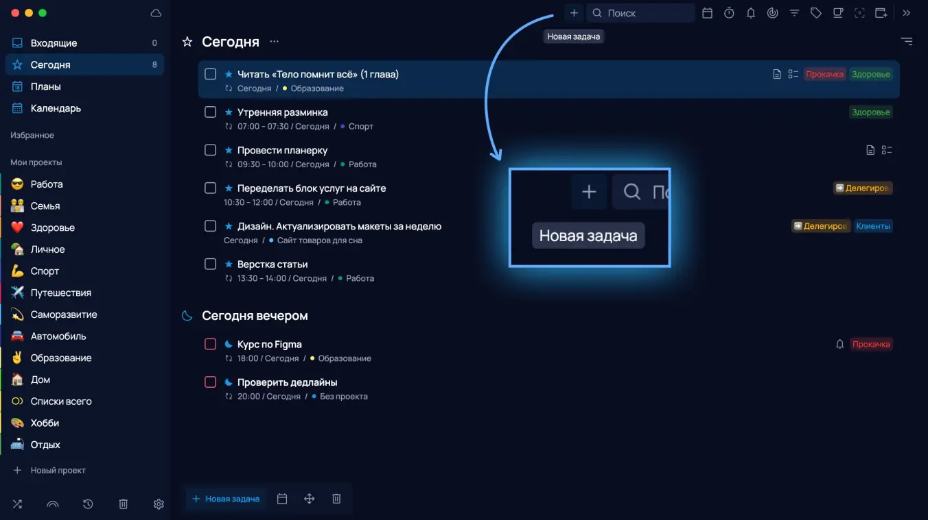Image resolution: width=928 pixels, height=520 pixels.
Task: Open «Входящие» in the sidebar
Action: click(x=54, y=43)
